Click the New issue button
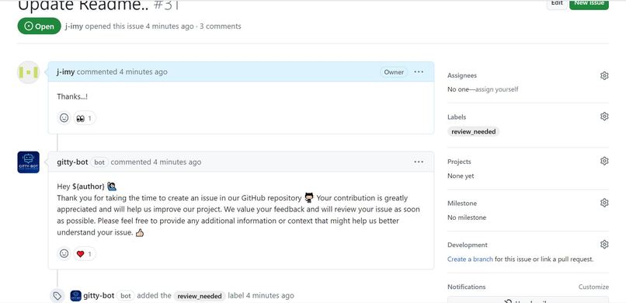The image size is (626, 303). (589, 4)
